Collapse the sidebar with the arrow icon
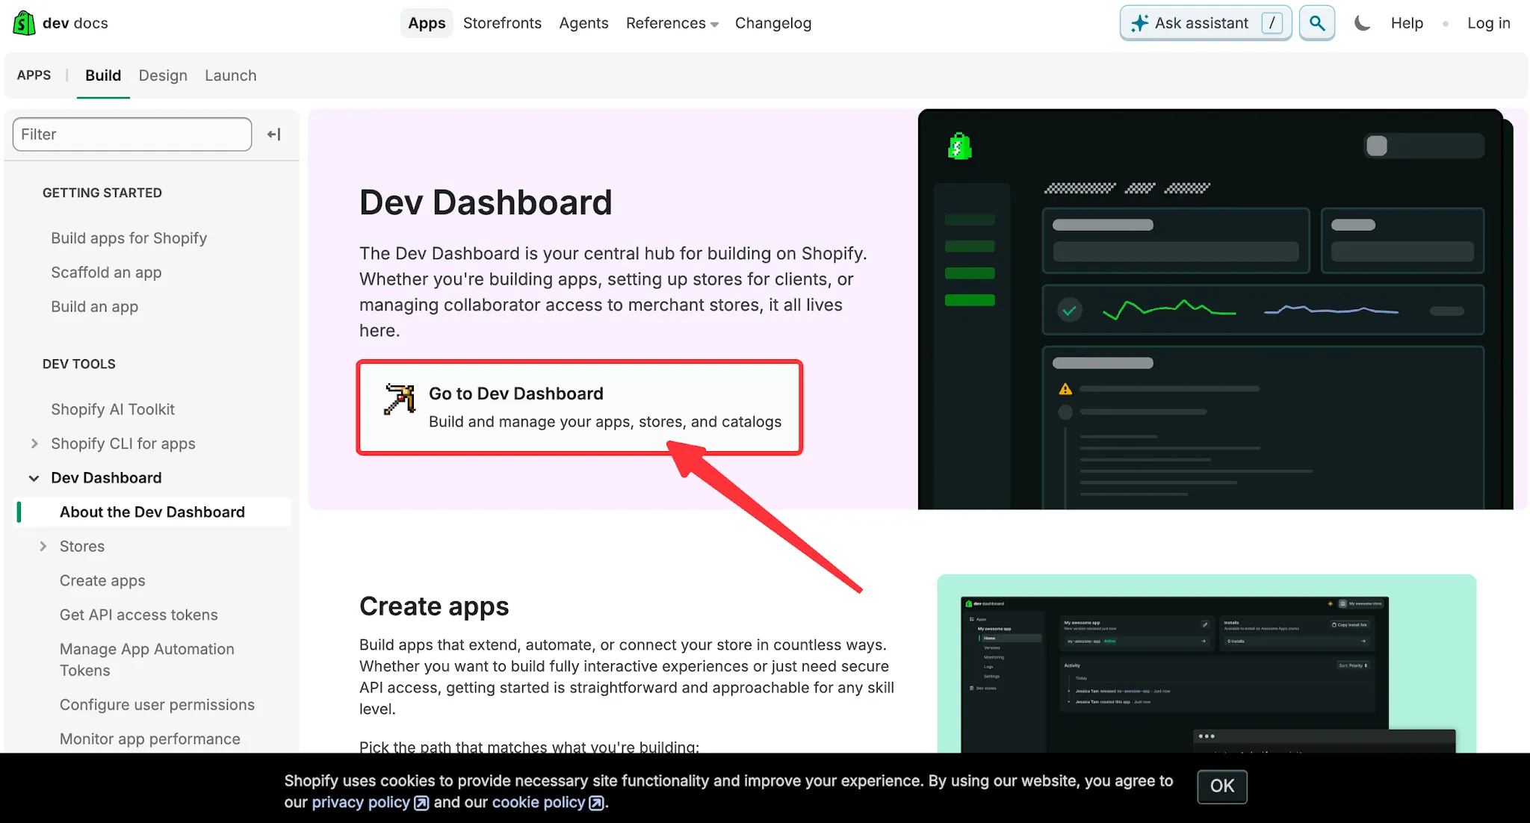Image resolution: width=1530 pixels, height=823 pixels. click(274, 134)
